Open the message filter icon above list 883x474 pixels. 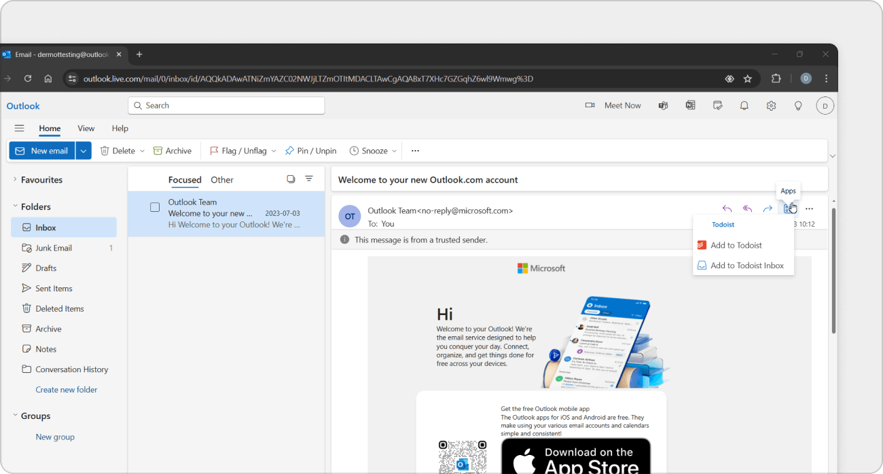pos(309,179)
